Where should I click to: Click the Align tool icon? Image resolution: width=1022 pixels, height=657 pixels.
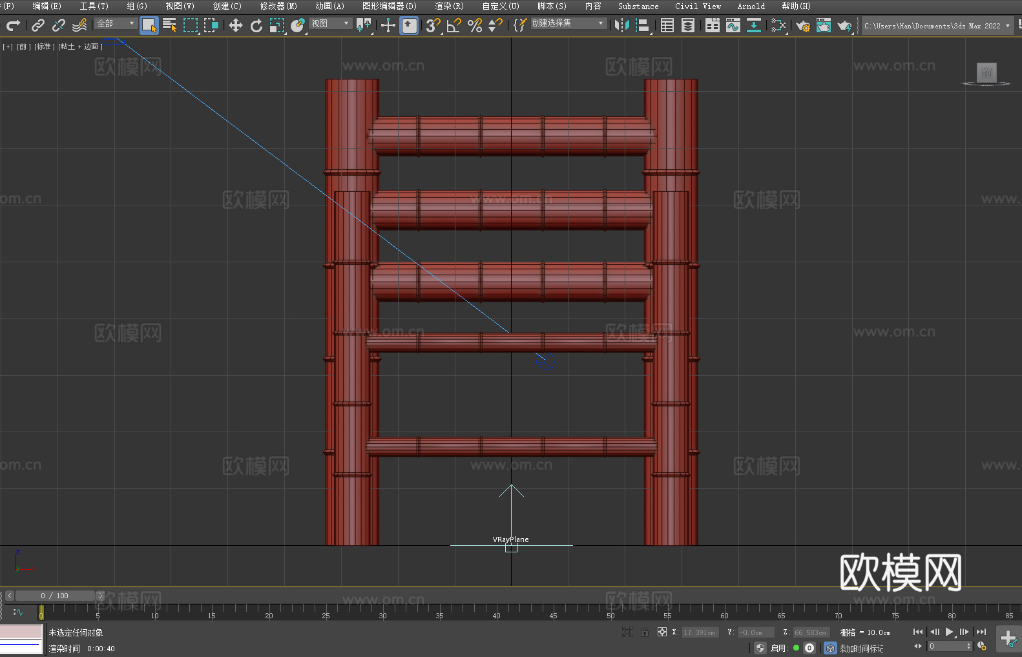(x=643, y=25)
